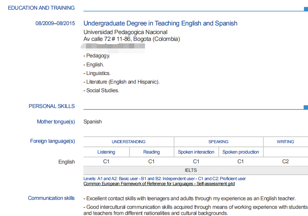Click the Spoken production subheader cell
This screenshot has width=308, height=216.
point(241,152)
